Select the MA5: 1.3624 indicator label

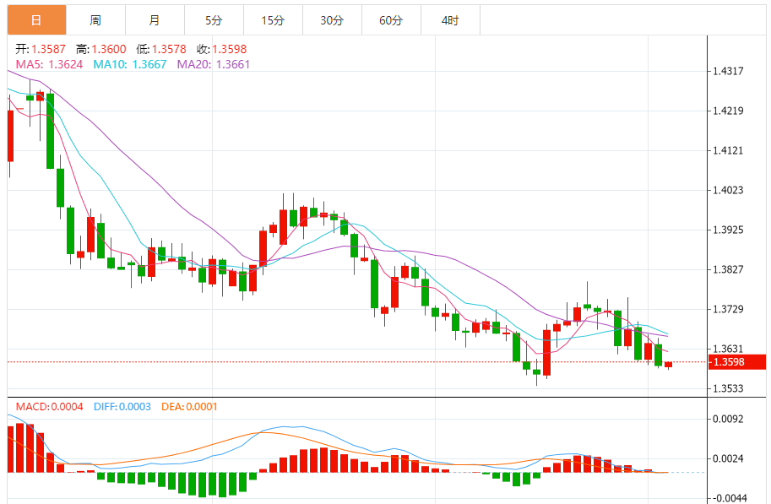click(x=49, y=64)
